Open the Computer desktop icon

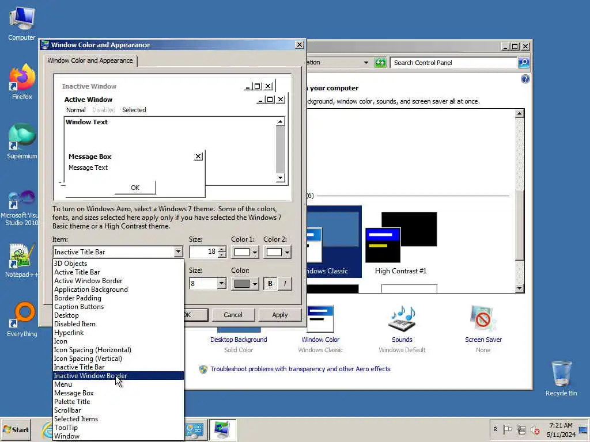[x=22, y=23]
